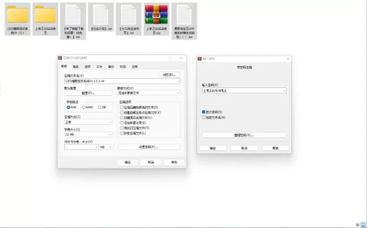Select the WinRAR .zip archive icon
367x228 pixels.
pos(156,15)
